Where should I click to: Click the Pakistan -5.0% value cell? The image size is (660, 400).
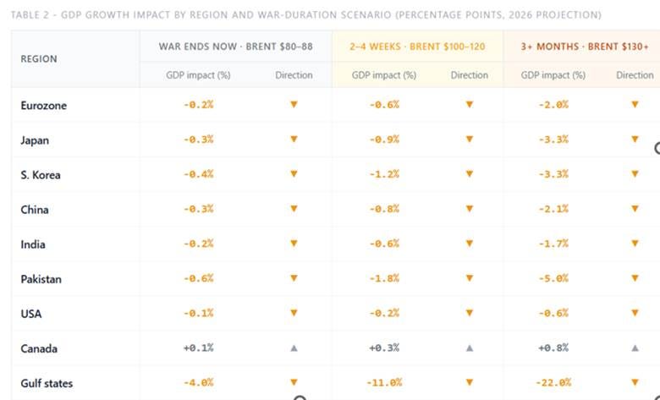pyautogui.click(x=553, y=278)
